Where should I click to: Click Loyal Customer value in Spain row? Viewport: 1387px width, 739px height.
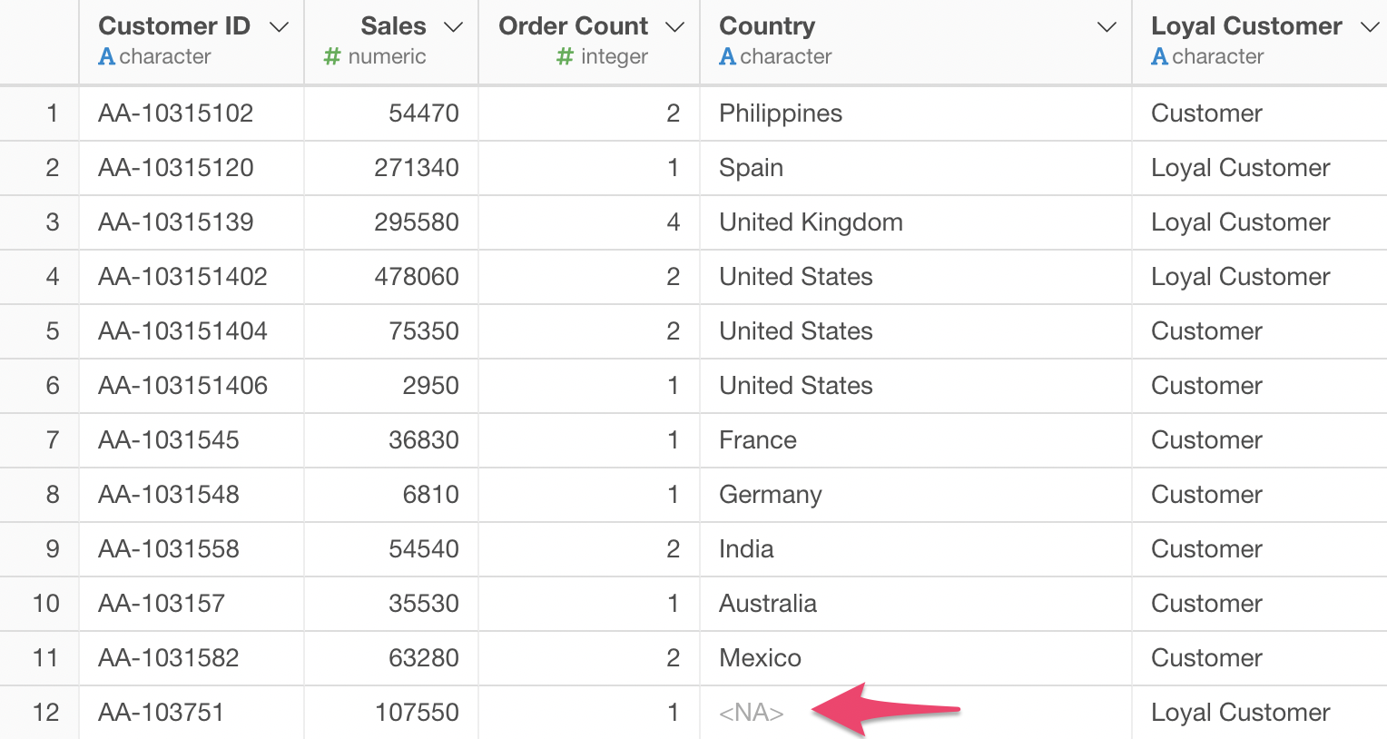(1240, 168)
